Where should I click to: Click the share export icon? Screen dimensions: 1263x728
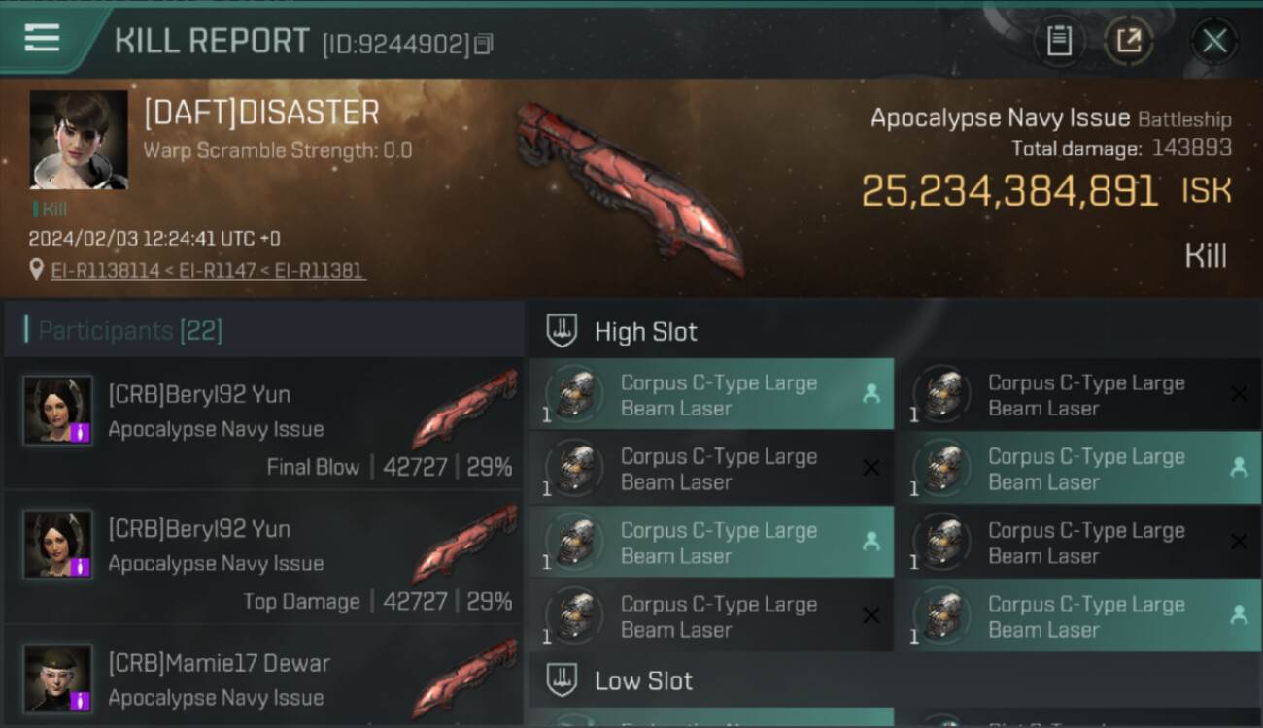(1129, 41)
